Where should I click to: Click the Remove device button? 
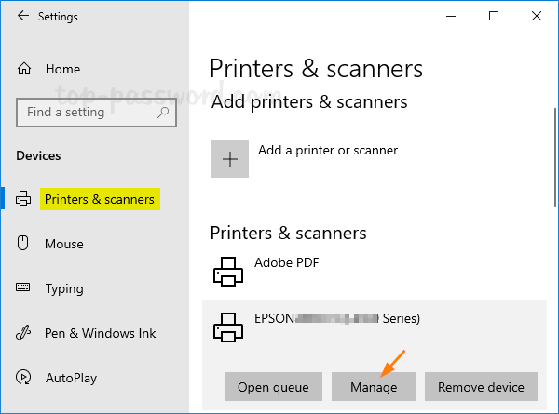click(481, 387)
